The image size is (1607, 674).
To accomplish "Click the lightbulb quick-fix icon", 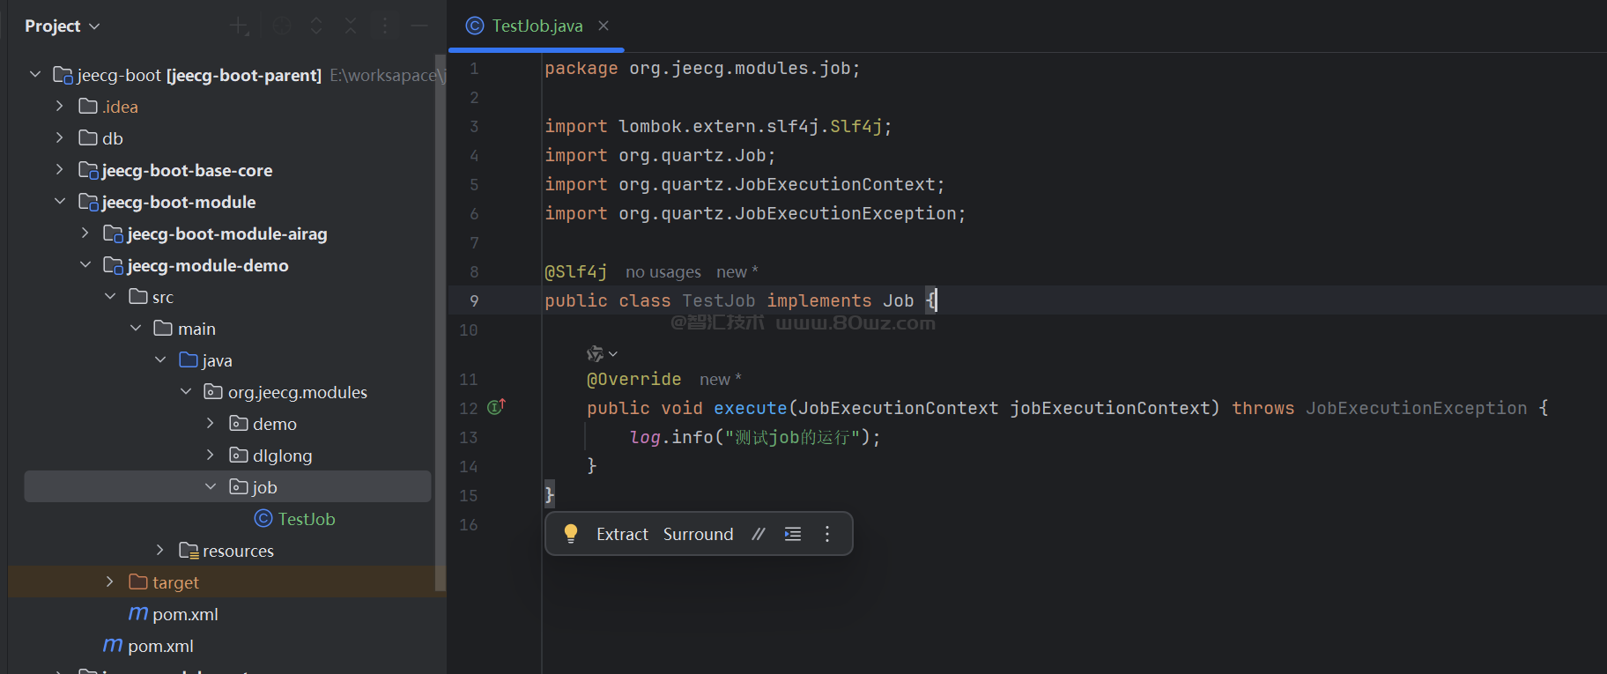I will 571,533.
